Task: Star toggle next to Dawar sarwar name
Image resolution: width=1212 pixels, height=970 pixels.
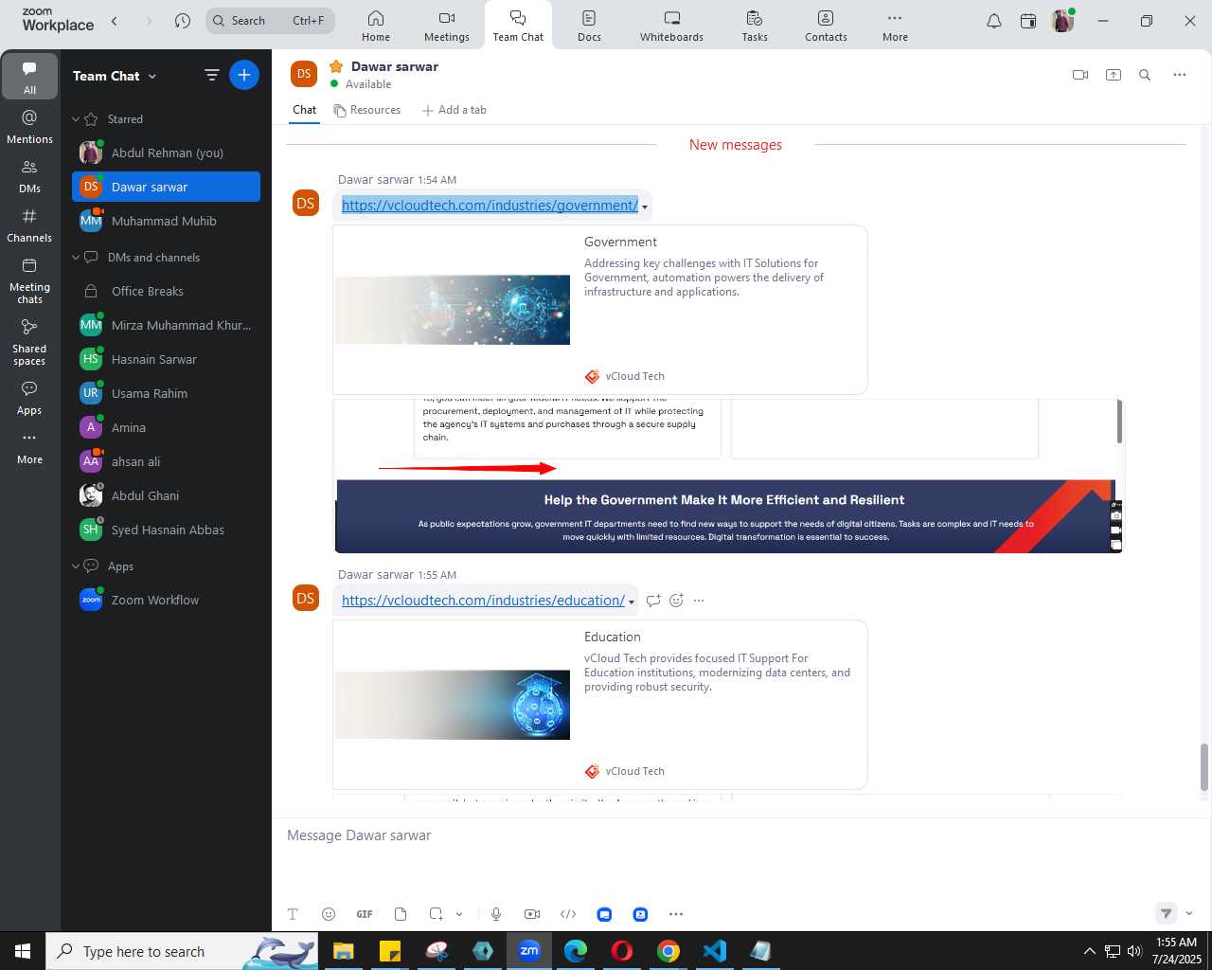Action: (x=336, y=66)
